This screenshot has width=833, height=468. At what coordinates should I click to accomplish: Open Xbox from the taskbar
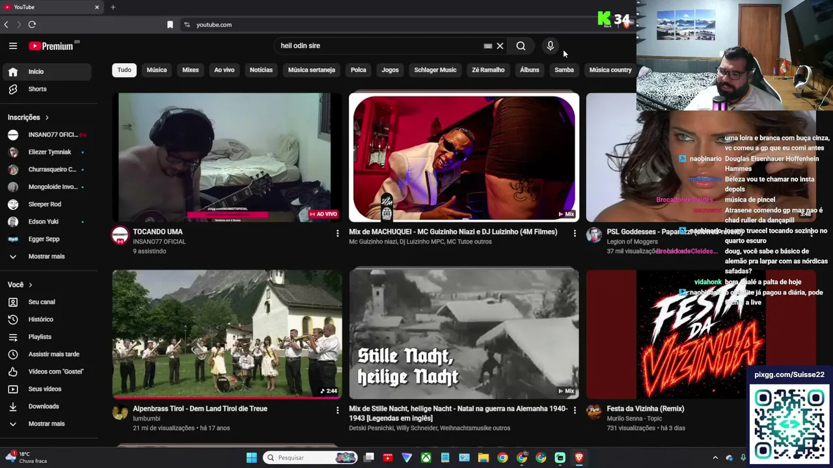coord(426,458)
